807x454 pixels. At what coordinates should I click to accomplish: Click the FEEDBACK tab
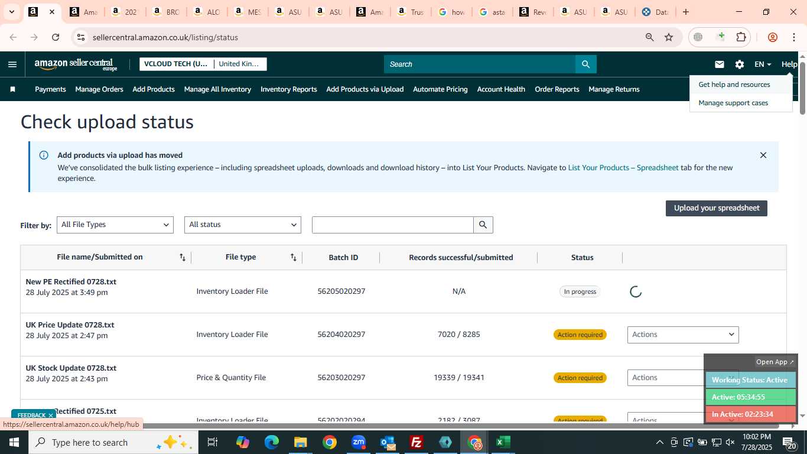pyautogui.click(x=31, y=415)
